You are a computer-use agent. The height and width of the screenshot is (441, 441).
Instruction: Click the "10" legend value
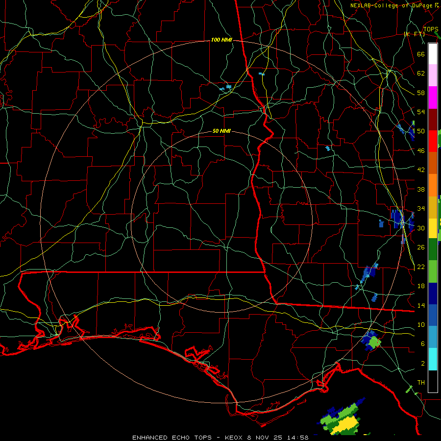tap(421, 325)
